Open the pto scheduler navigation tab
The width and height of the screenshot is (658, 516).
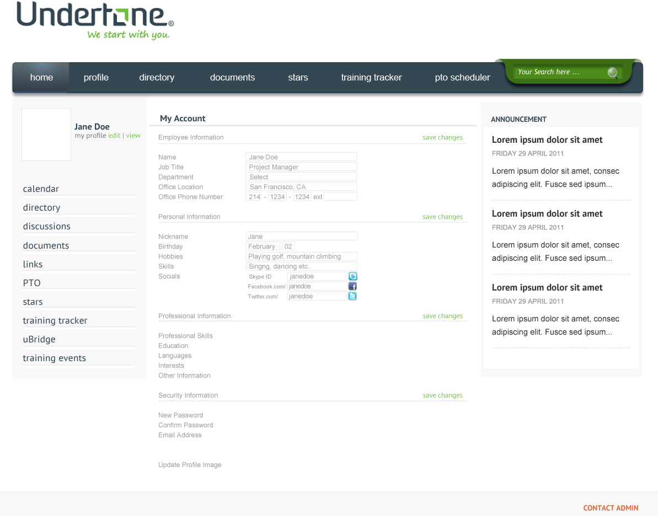(462, 78)
